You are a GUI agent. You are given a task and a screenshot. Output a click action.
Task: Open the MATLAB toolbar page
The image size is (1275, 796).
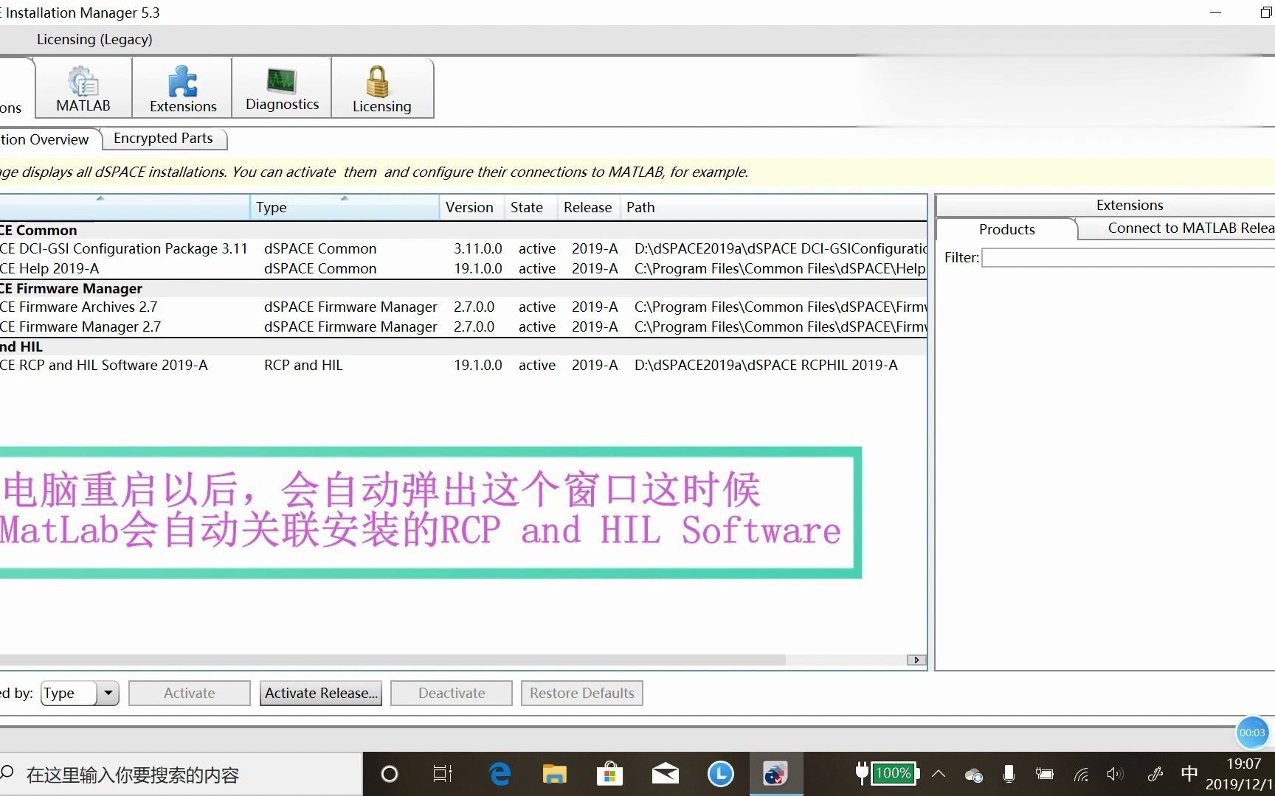click(x=83, y=88)
